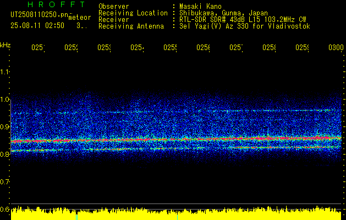Click the 0.9 kHz axis tick label
Image resolution: width=346 pixels, height=220 pixels.
point(4,127)
